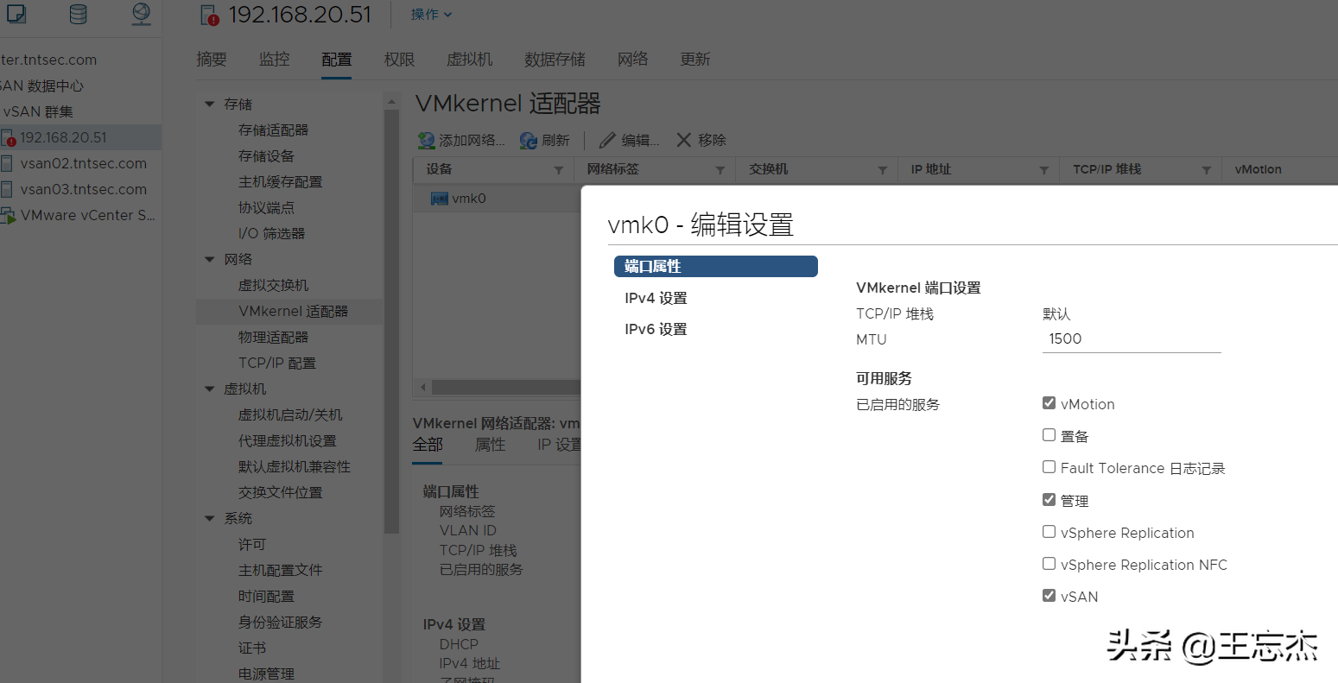Collapse the 网络 section
1338x683 pixels.
pyautogui.click(x=209, y=259)
